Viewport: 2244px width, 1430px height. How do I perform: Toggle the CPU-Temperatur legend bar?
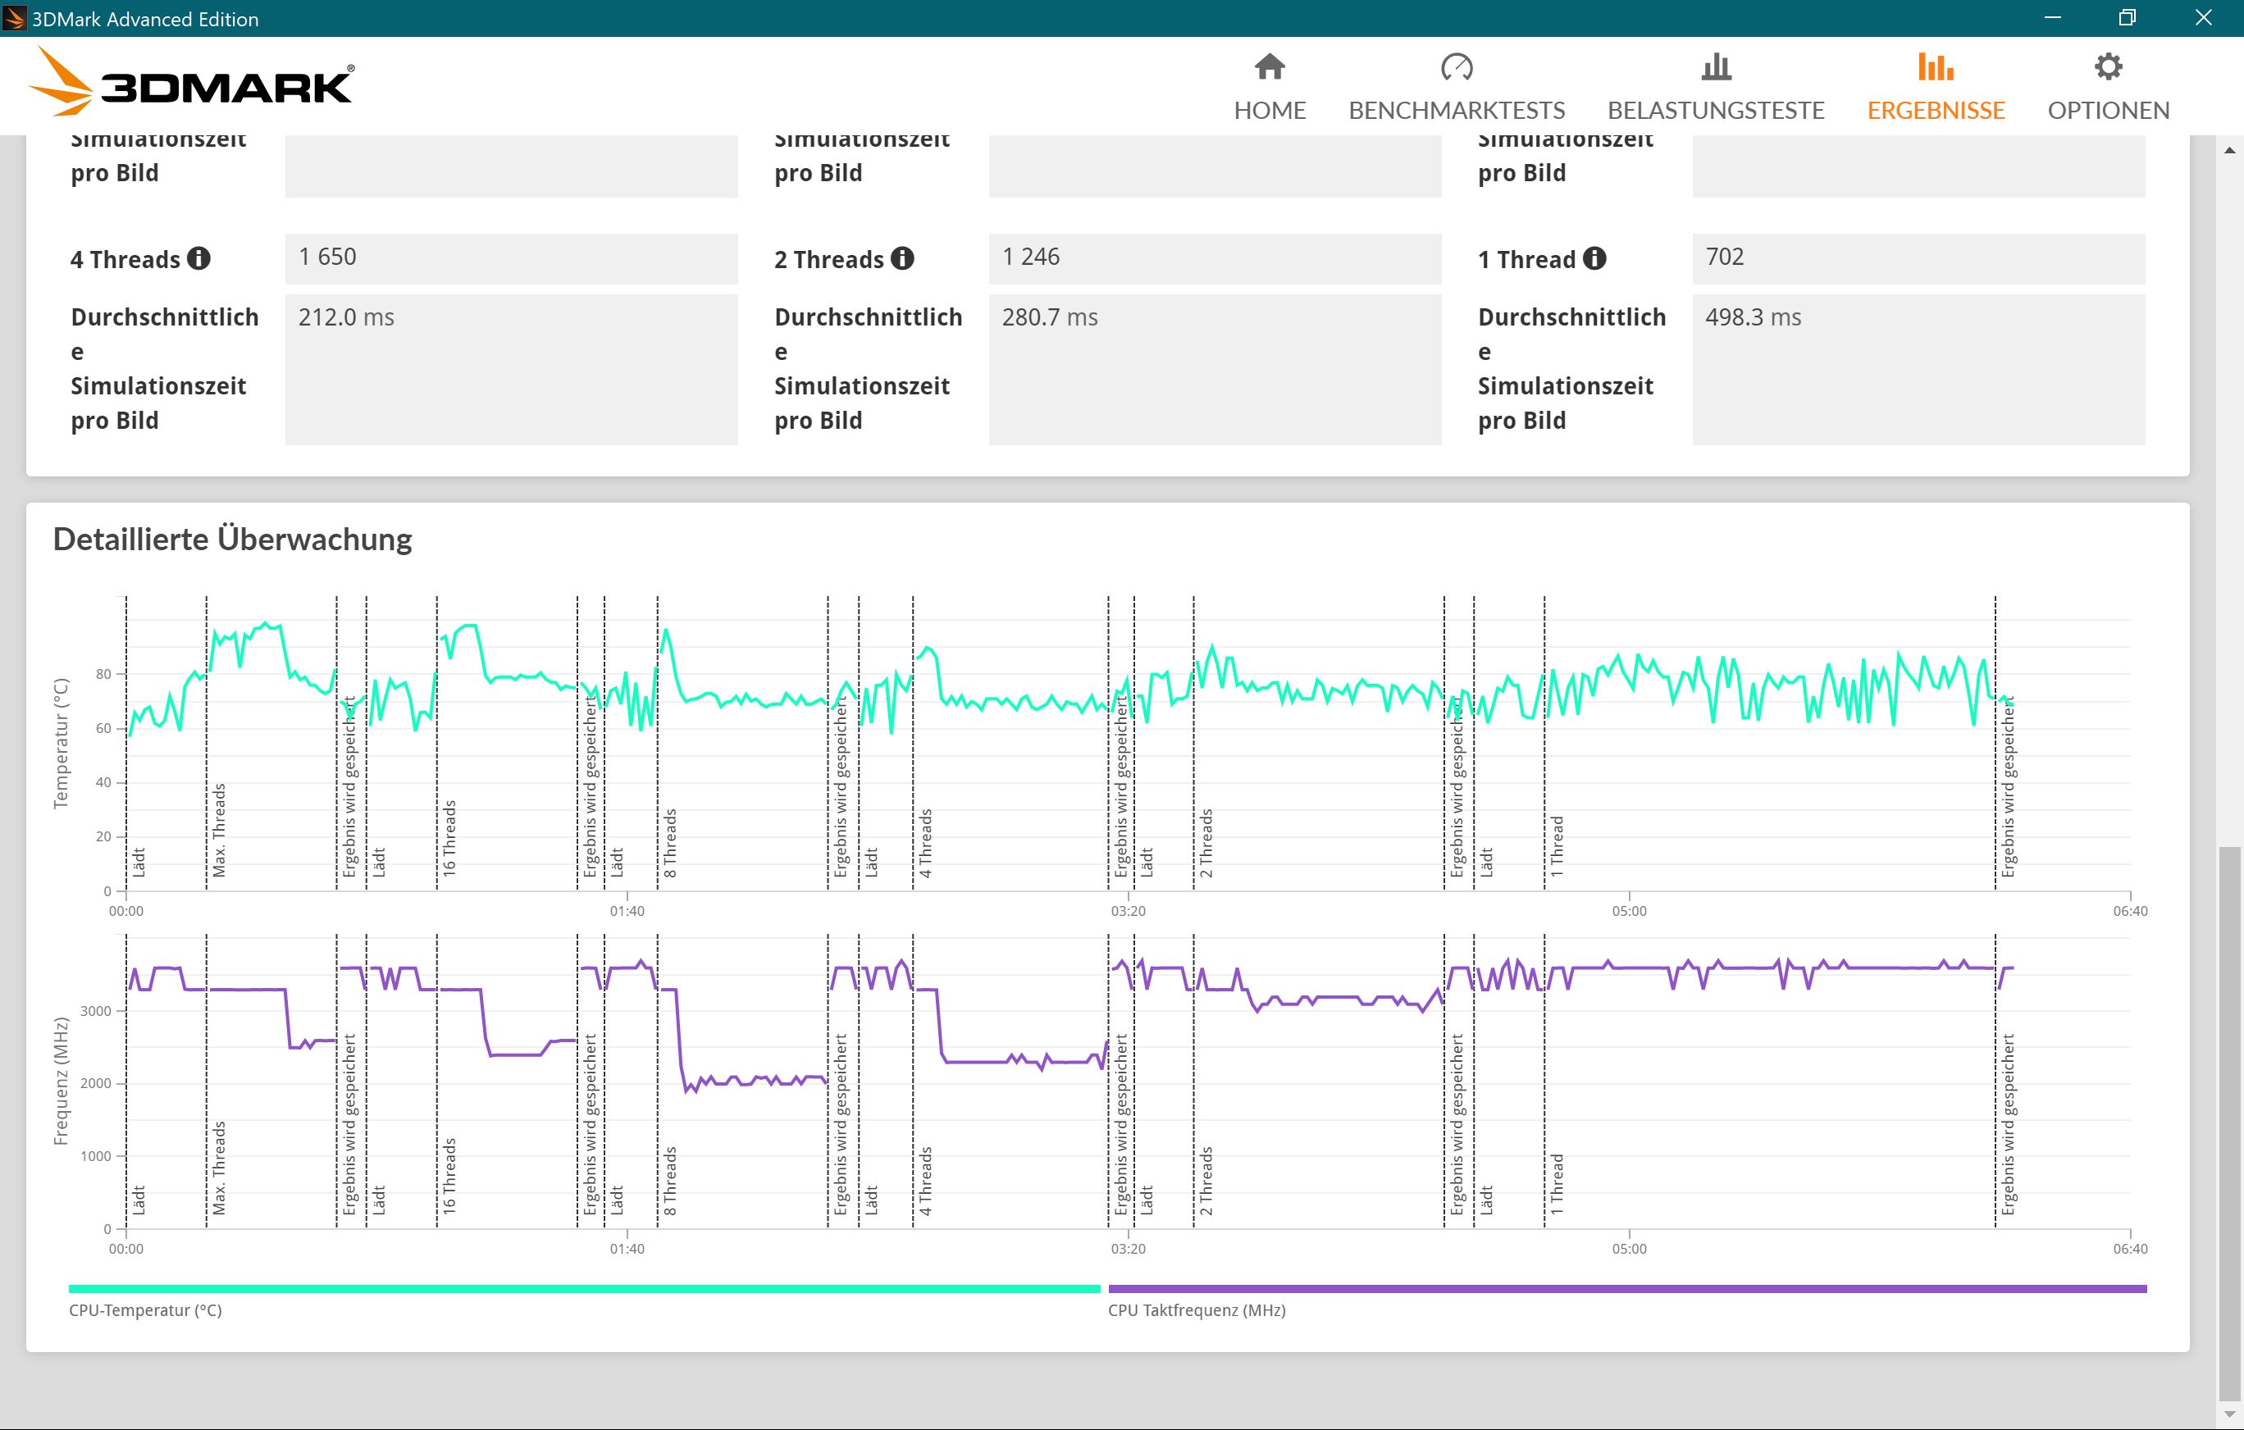pyautogui.click(x=584, y=1288)
